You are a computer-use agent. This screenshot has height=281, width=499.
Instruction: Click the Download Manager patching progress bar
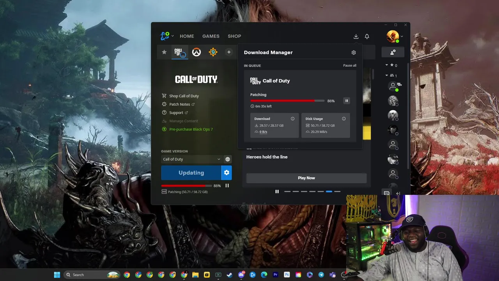tap(287, 101)
